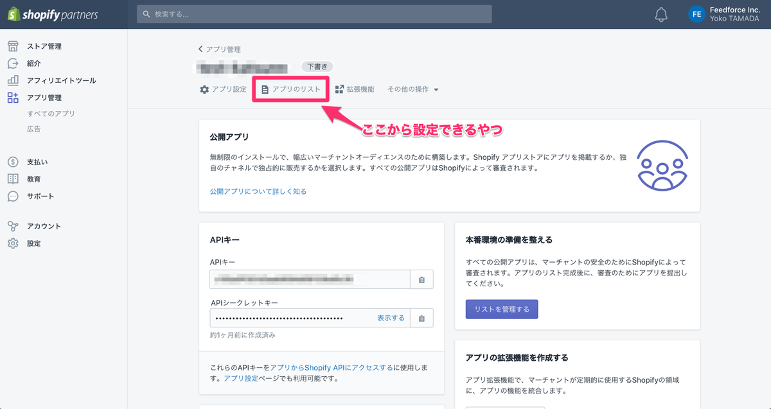Reveal secret key with 表示する

pyautogui.click(x=391, y=318)
